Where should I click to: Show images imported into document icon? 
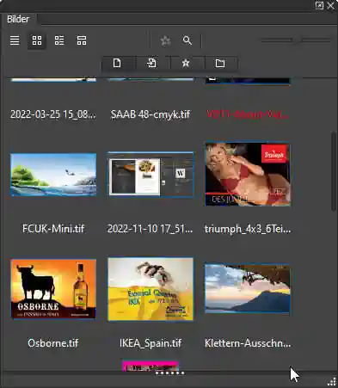click(151, 63)
